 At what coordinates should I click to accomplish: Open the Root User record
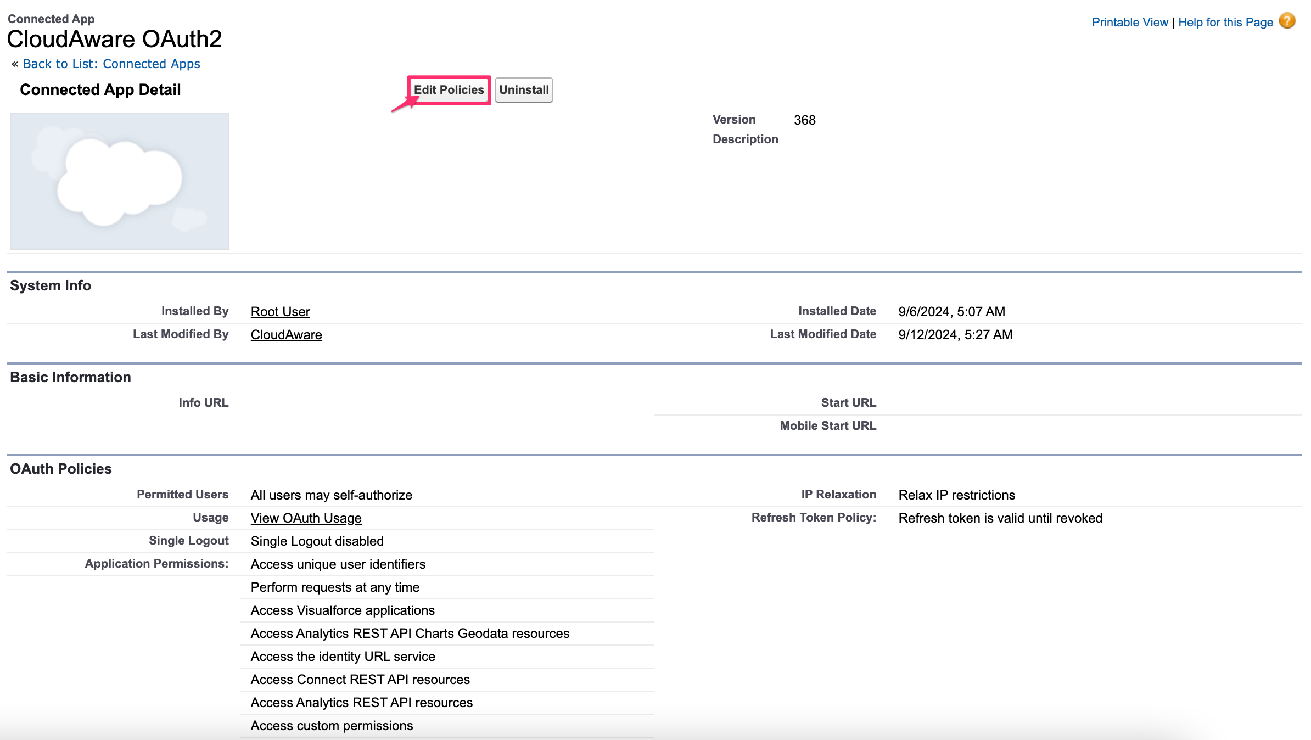click(280, 311)
